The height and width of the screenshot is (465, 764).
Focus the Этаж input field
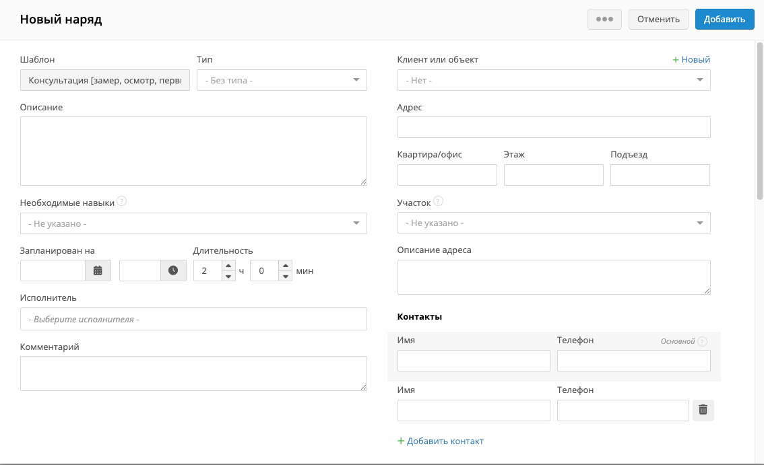(554, 175)
